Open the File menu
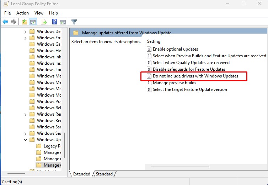 click(x=7, y=13)
